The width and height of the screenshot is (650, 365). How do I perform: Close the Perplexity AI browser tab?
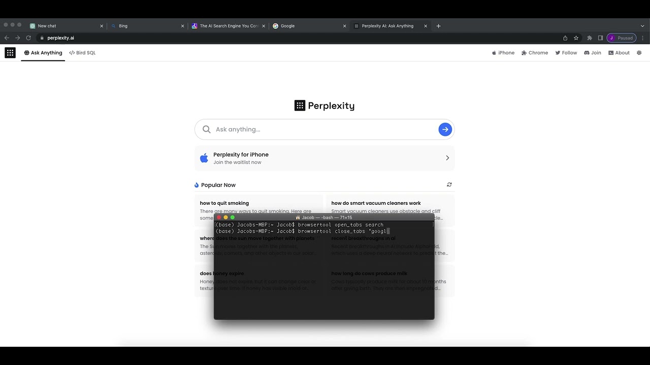(426, 26)
